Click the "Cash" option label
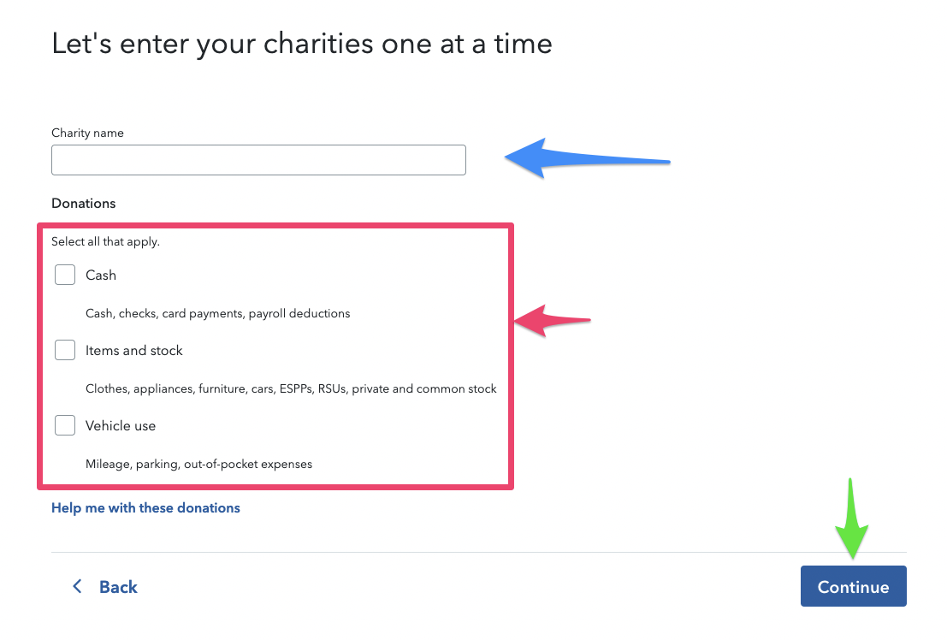947x640 pixels. click(x=101, y=276)
